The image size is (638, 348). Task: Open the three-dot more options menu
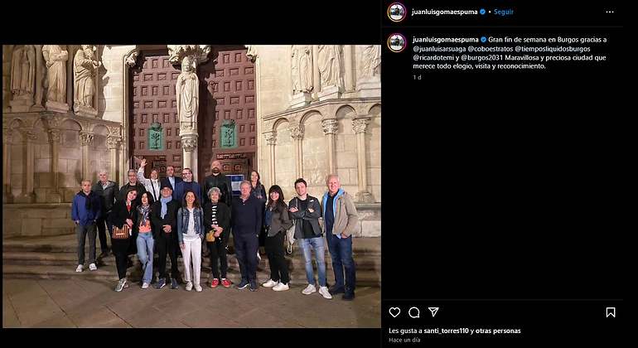coord(610,12)
